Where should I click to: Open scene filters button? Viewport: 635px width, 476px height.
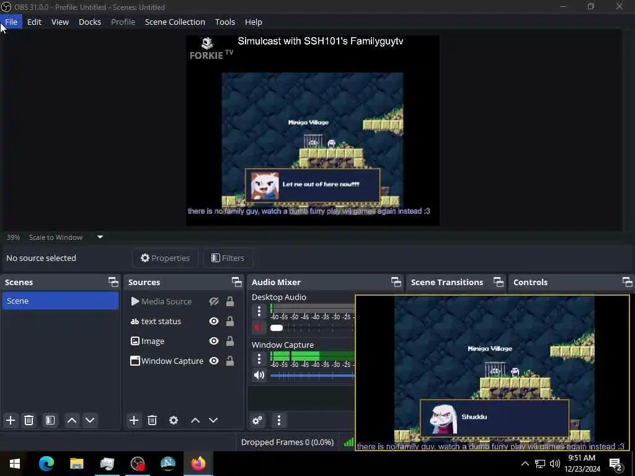point(50,420)
